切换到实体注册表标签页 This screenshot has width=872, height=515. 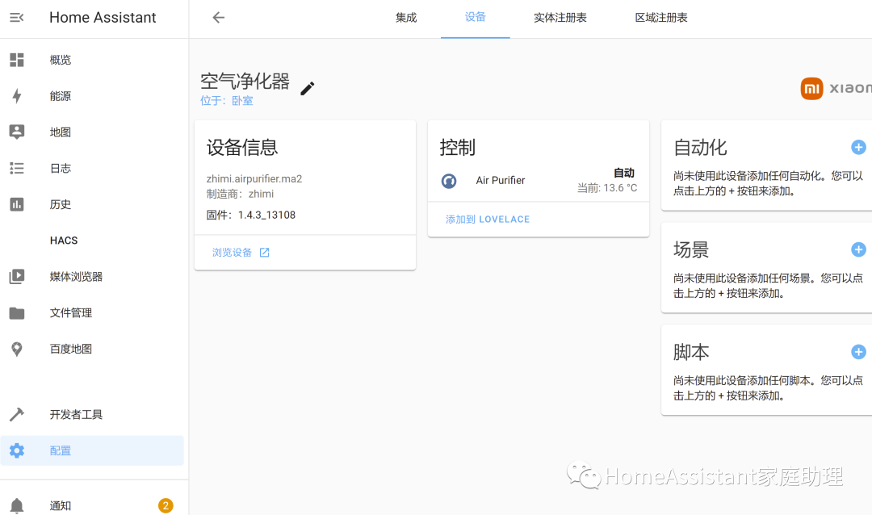click(560, 17)
